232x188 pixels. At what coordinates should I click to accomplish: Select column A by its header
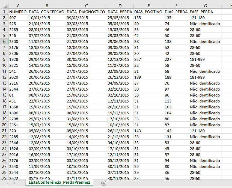coord(18,6)
